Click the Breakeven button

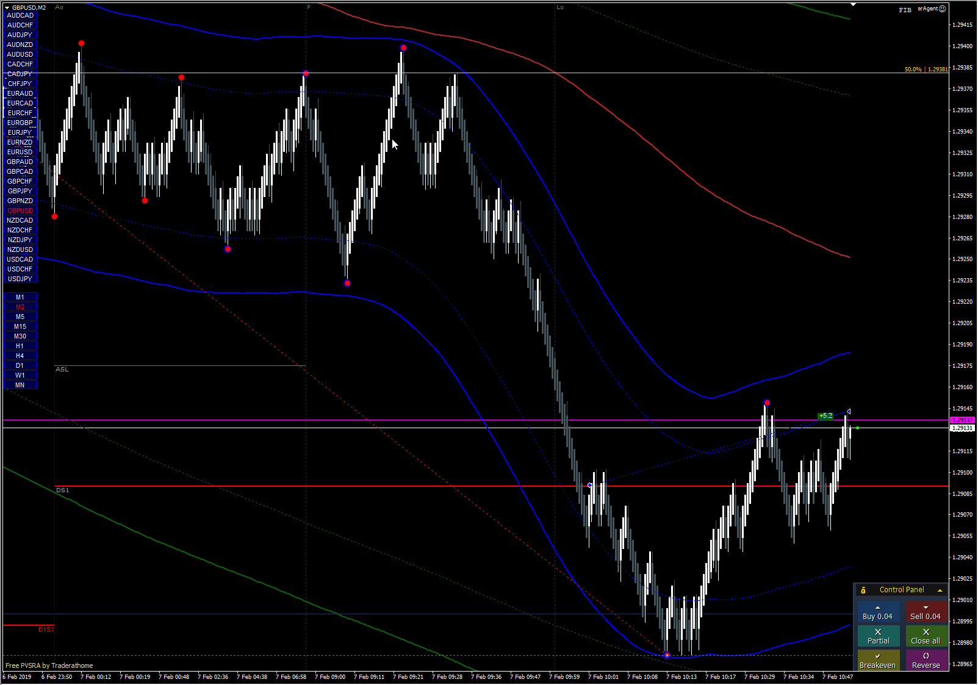(x=878, y=661)
